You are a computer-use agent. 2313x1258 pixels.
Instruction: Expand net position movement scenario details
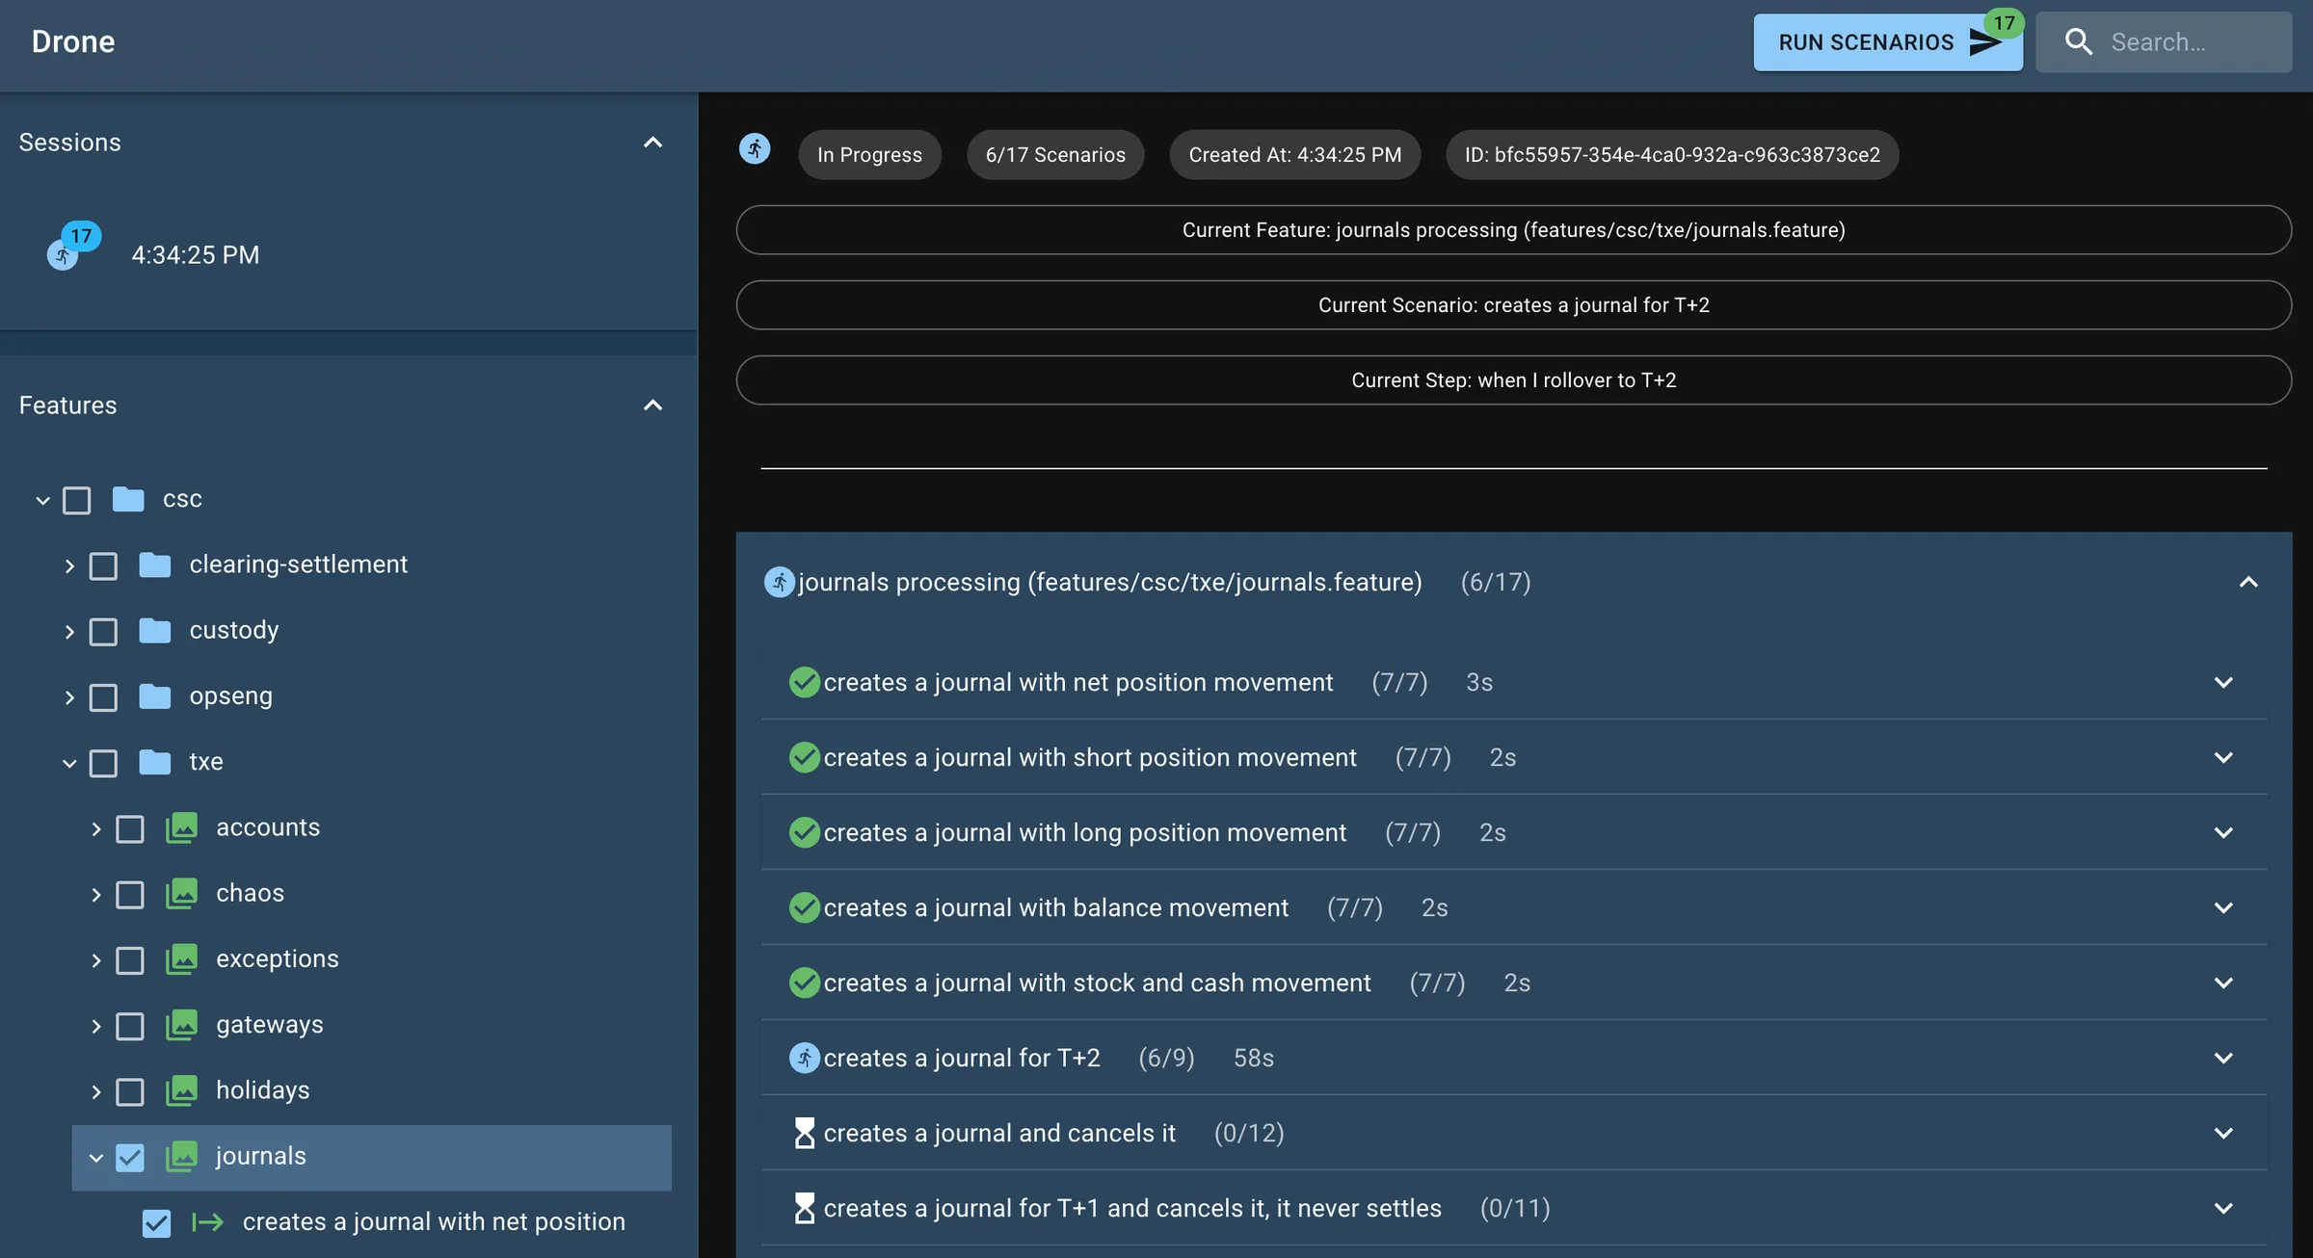pos(2222,682)
